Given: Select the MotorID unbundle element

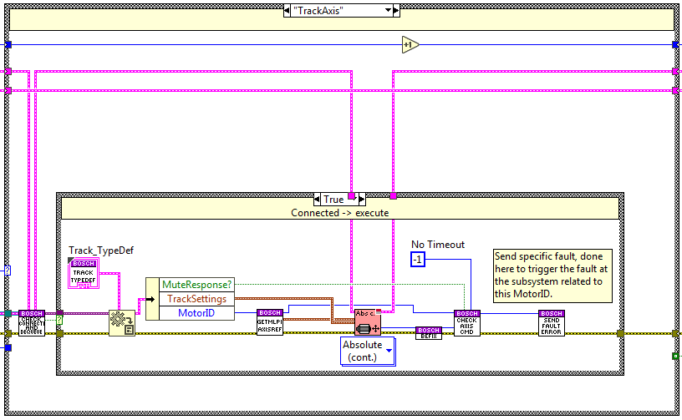Looking at the screenshot, I should coord(197,313).
